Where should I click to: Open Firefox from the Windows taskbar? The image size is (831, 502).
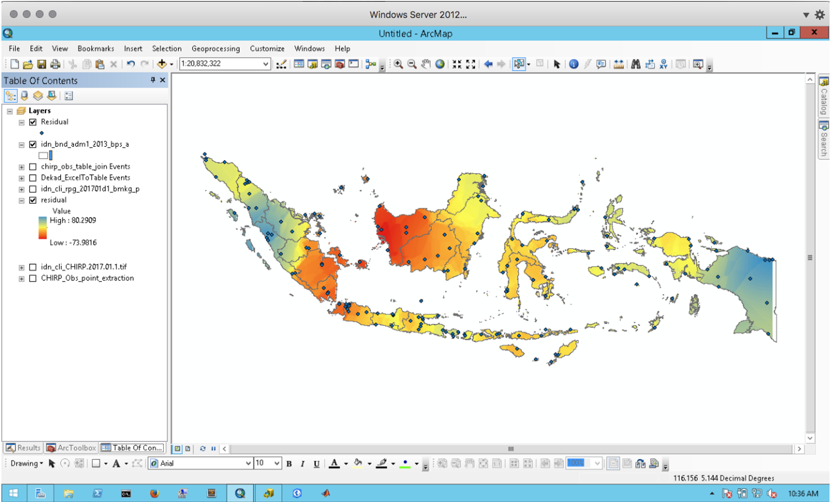pyautogui.click(x=154, y=493)
